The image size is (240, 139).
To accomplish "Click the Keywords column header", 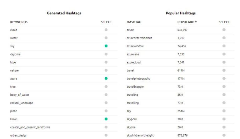I will (x=19, y=22).
